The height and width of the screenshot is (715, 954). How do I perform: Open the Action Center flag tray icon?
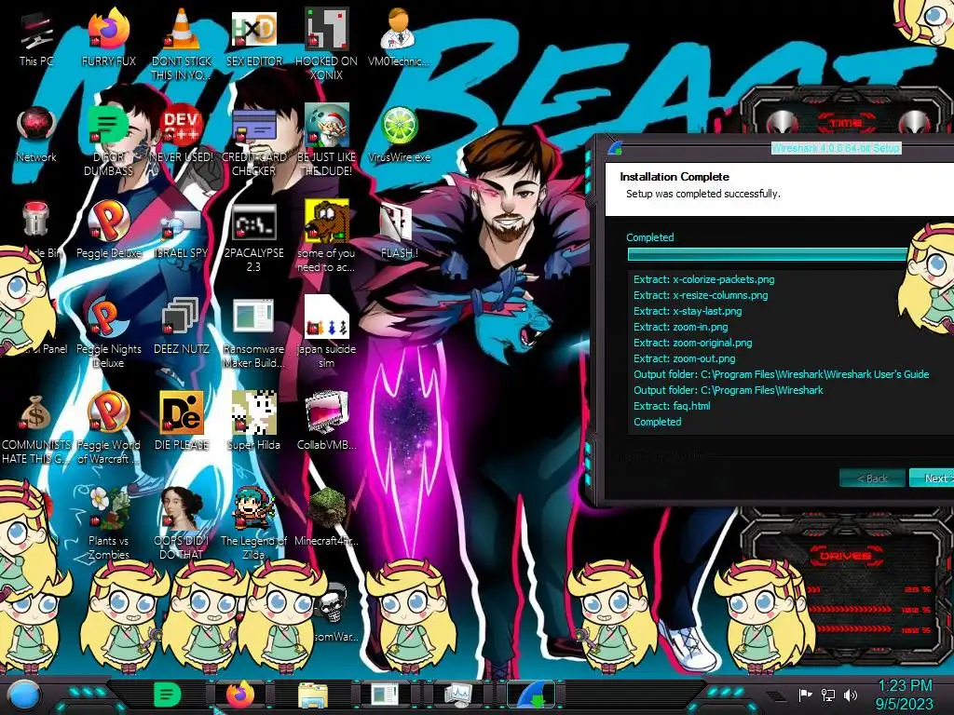tap(805, 695)
